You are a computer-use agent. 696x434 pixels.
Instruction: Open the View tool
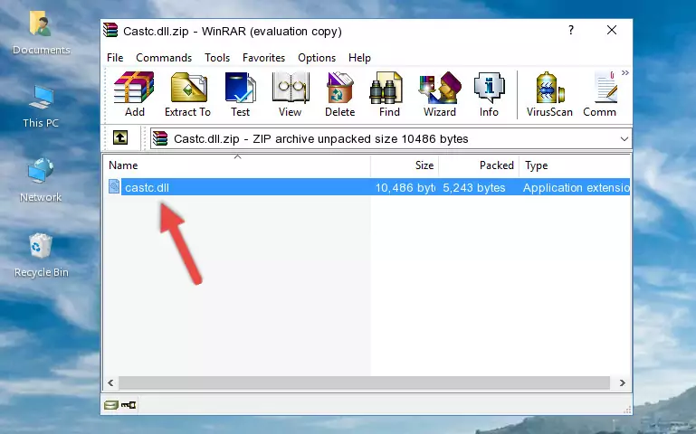pyautogui.click(x=291, y=94)
